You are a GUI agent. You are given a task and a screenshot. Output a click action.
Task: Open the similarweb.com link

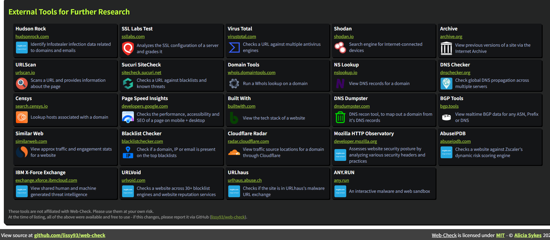pos(31,141)
